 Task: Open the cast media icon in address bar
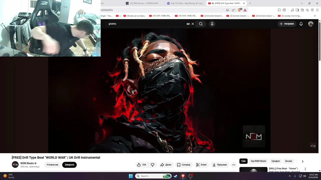(227, 10)
